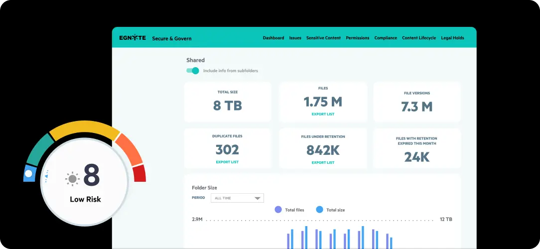Click the green segment of the risk gauge
The height and width of the screenshot is (249, 540).
click(40, 149)
